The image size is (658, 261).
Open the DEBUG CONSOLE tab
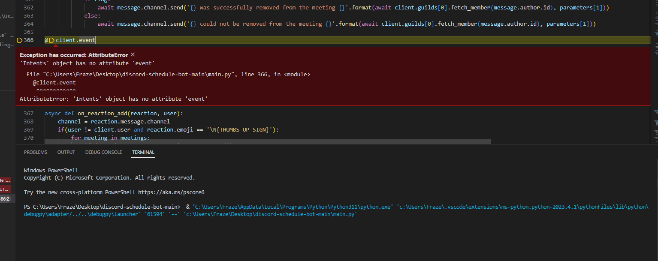click(x=103, y=152)
